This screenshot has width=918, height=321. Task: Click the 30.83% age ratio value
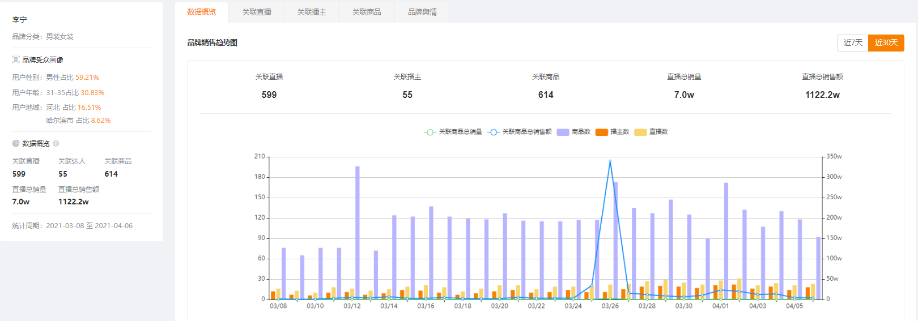92,93
